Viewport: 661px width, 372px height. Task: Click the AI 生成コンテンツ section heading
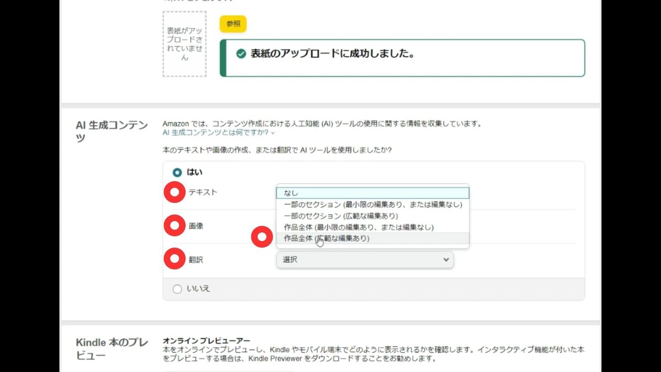click(x=112, y=131)
